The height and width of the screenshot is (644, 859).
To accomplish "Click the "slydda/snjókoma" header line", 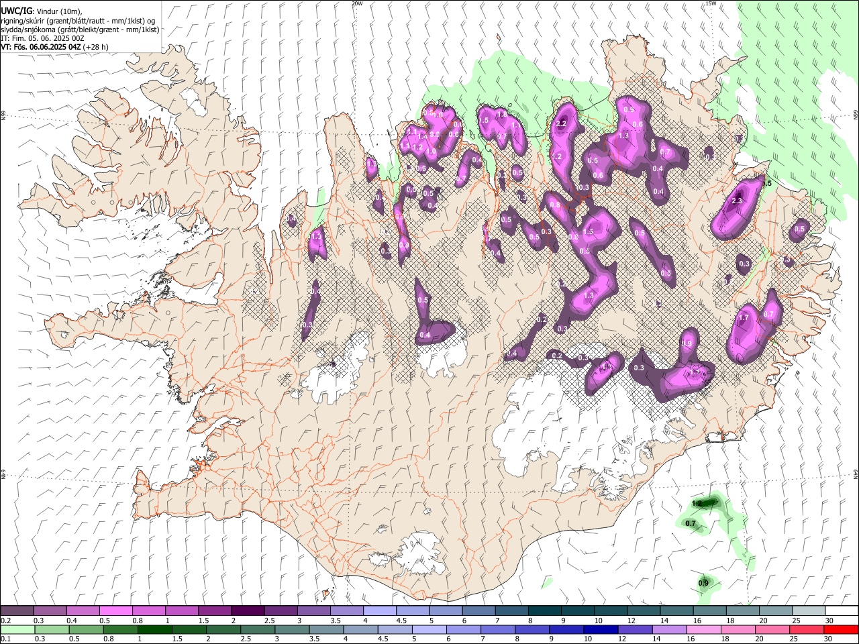I will click(80, 30).
